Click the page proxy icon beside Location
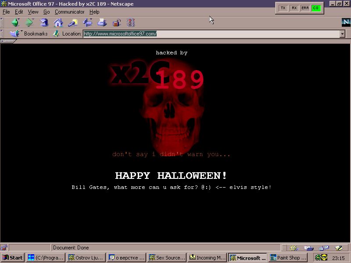 (56, 34)
